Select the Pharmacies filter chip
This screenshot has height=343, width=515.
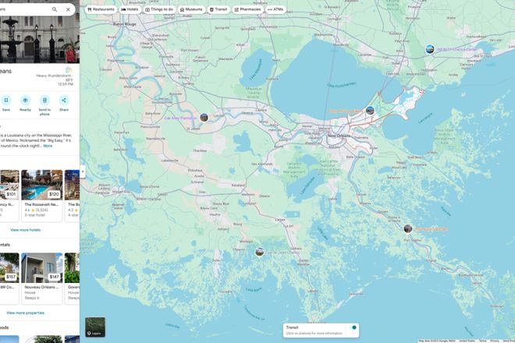[x=247, y=9]
